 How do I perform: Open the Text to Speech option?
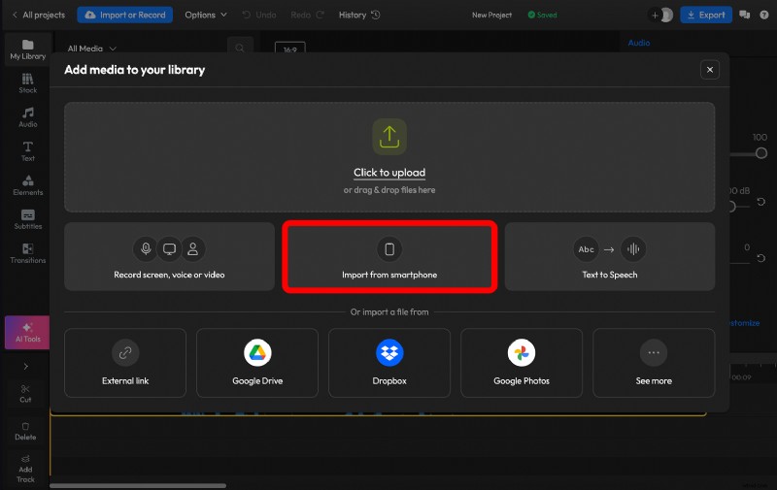(x=609, y=257)
